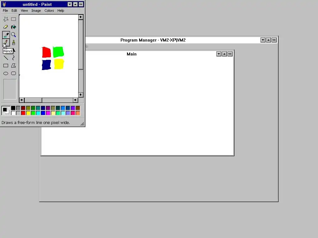Choose the cyan palette color
Viewport: 318px width, 238px height.
(38, 113)
